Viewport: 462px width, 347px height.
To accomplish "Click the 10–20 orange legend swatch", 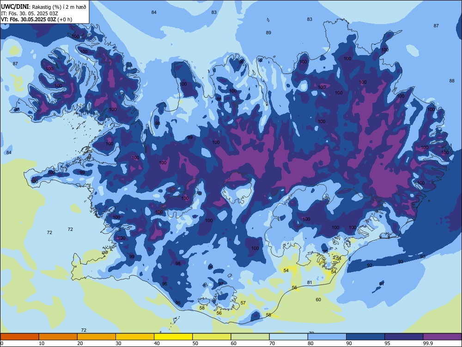I will point(58,337).
